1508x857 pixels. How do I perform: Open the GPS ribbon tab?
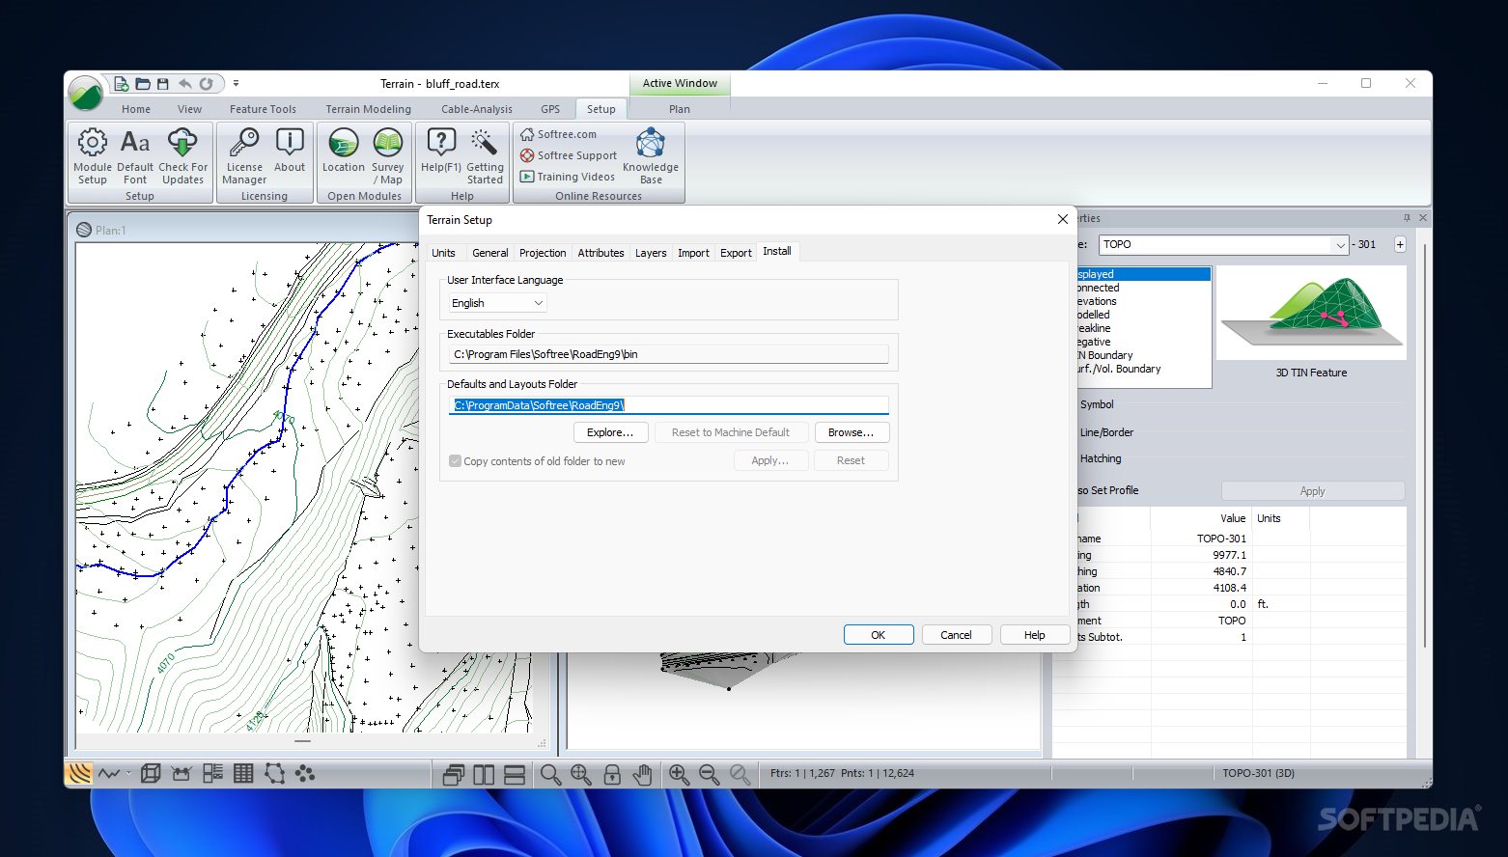point(550,109)
